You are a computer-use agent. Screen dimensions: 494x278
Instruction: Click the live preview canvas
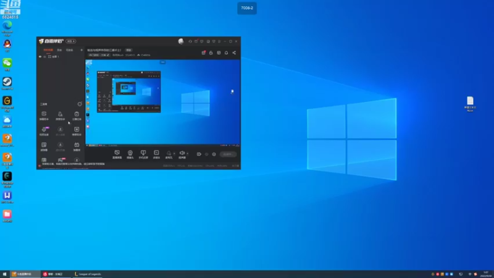[x=163, y=103]
